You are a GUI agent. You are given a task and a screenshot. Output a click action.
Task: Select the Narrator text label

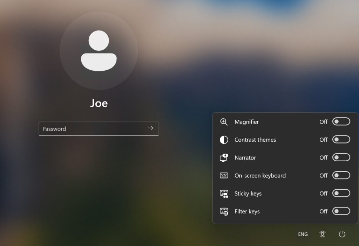coord(245,158)
